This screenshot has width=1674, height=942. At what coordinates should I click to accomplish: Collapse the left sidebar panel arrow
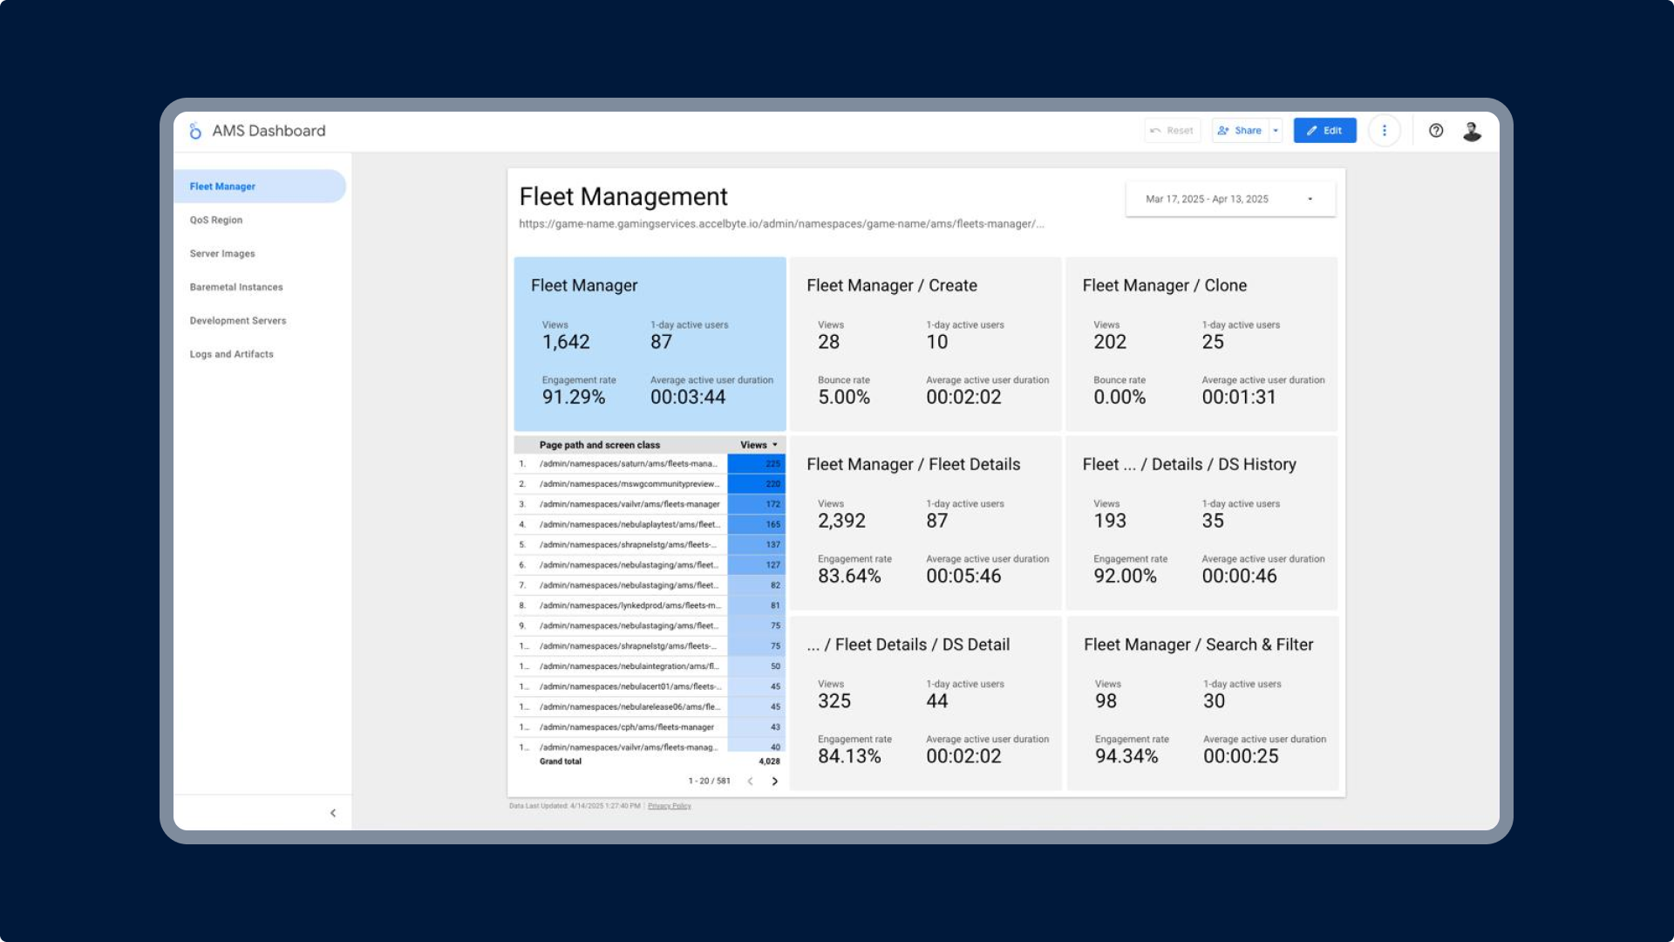pos(333,813)
